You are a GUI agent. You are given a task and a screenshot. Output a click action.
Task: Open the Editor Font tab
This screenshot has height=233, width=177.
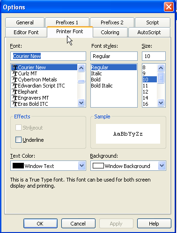coord(26,32)
